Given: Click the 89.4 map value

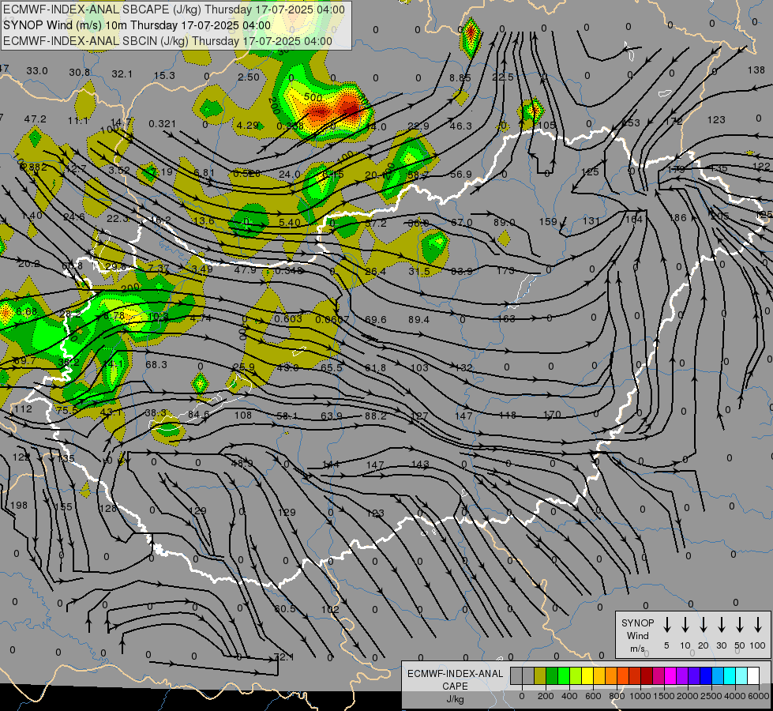Looking at the screenshot, I should [418, 320].
